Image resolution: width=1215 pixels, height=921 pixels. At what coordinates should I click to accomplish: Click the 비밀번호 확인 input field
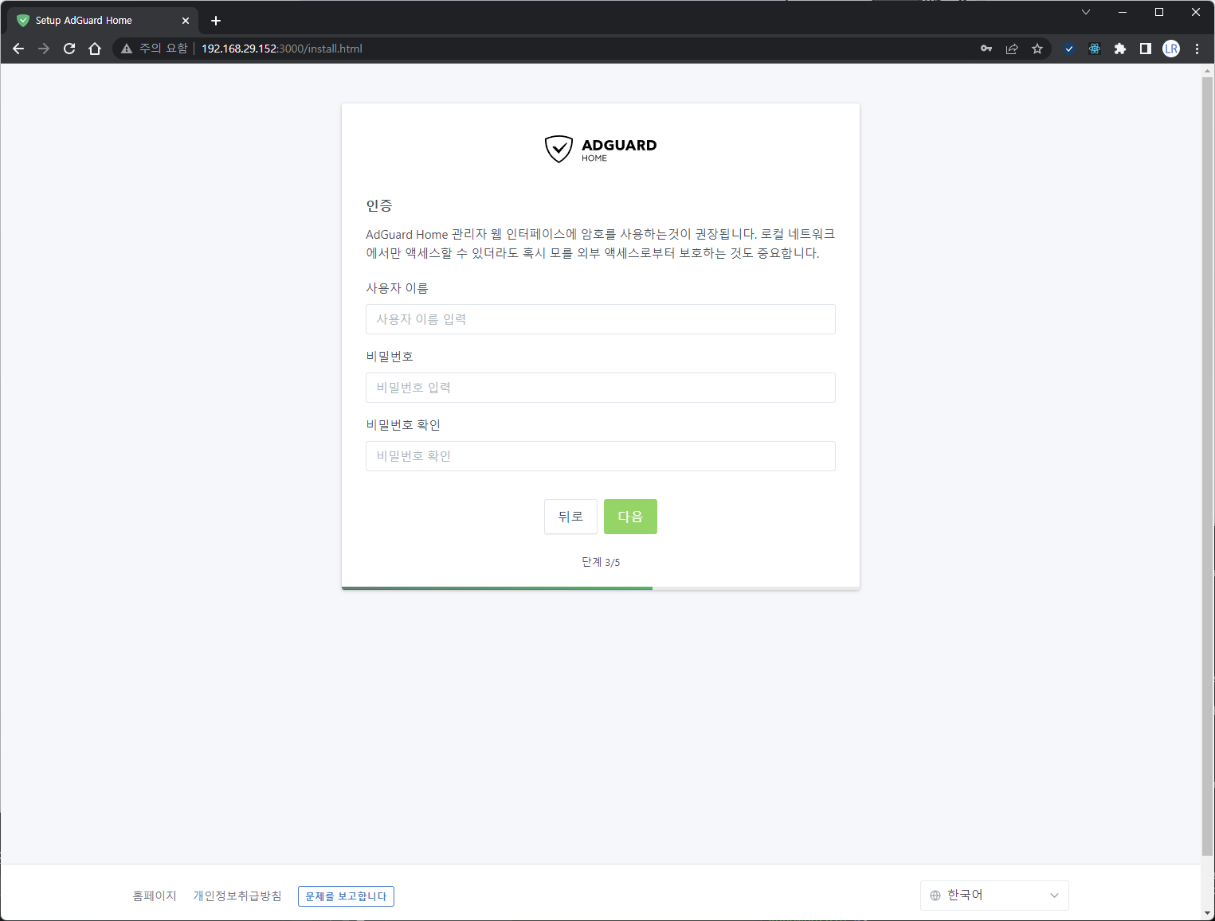(601, 456)
